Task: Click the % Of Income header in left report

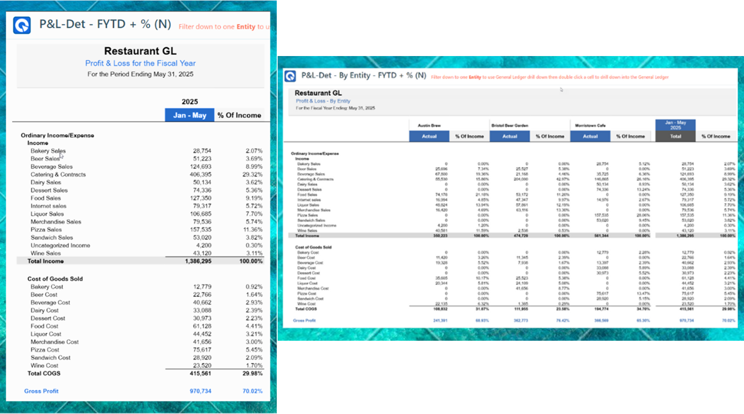Action: pyautogui.click(x=239, y=115)
